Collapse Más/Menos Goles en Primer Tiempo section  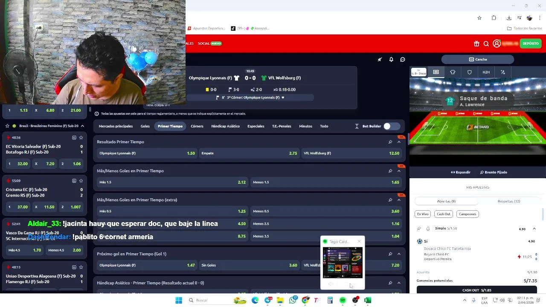tap(399, 171)
